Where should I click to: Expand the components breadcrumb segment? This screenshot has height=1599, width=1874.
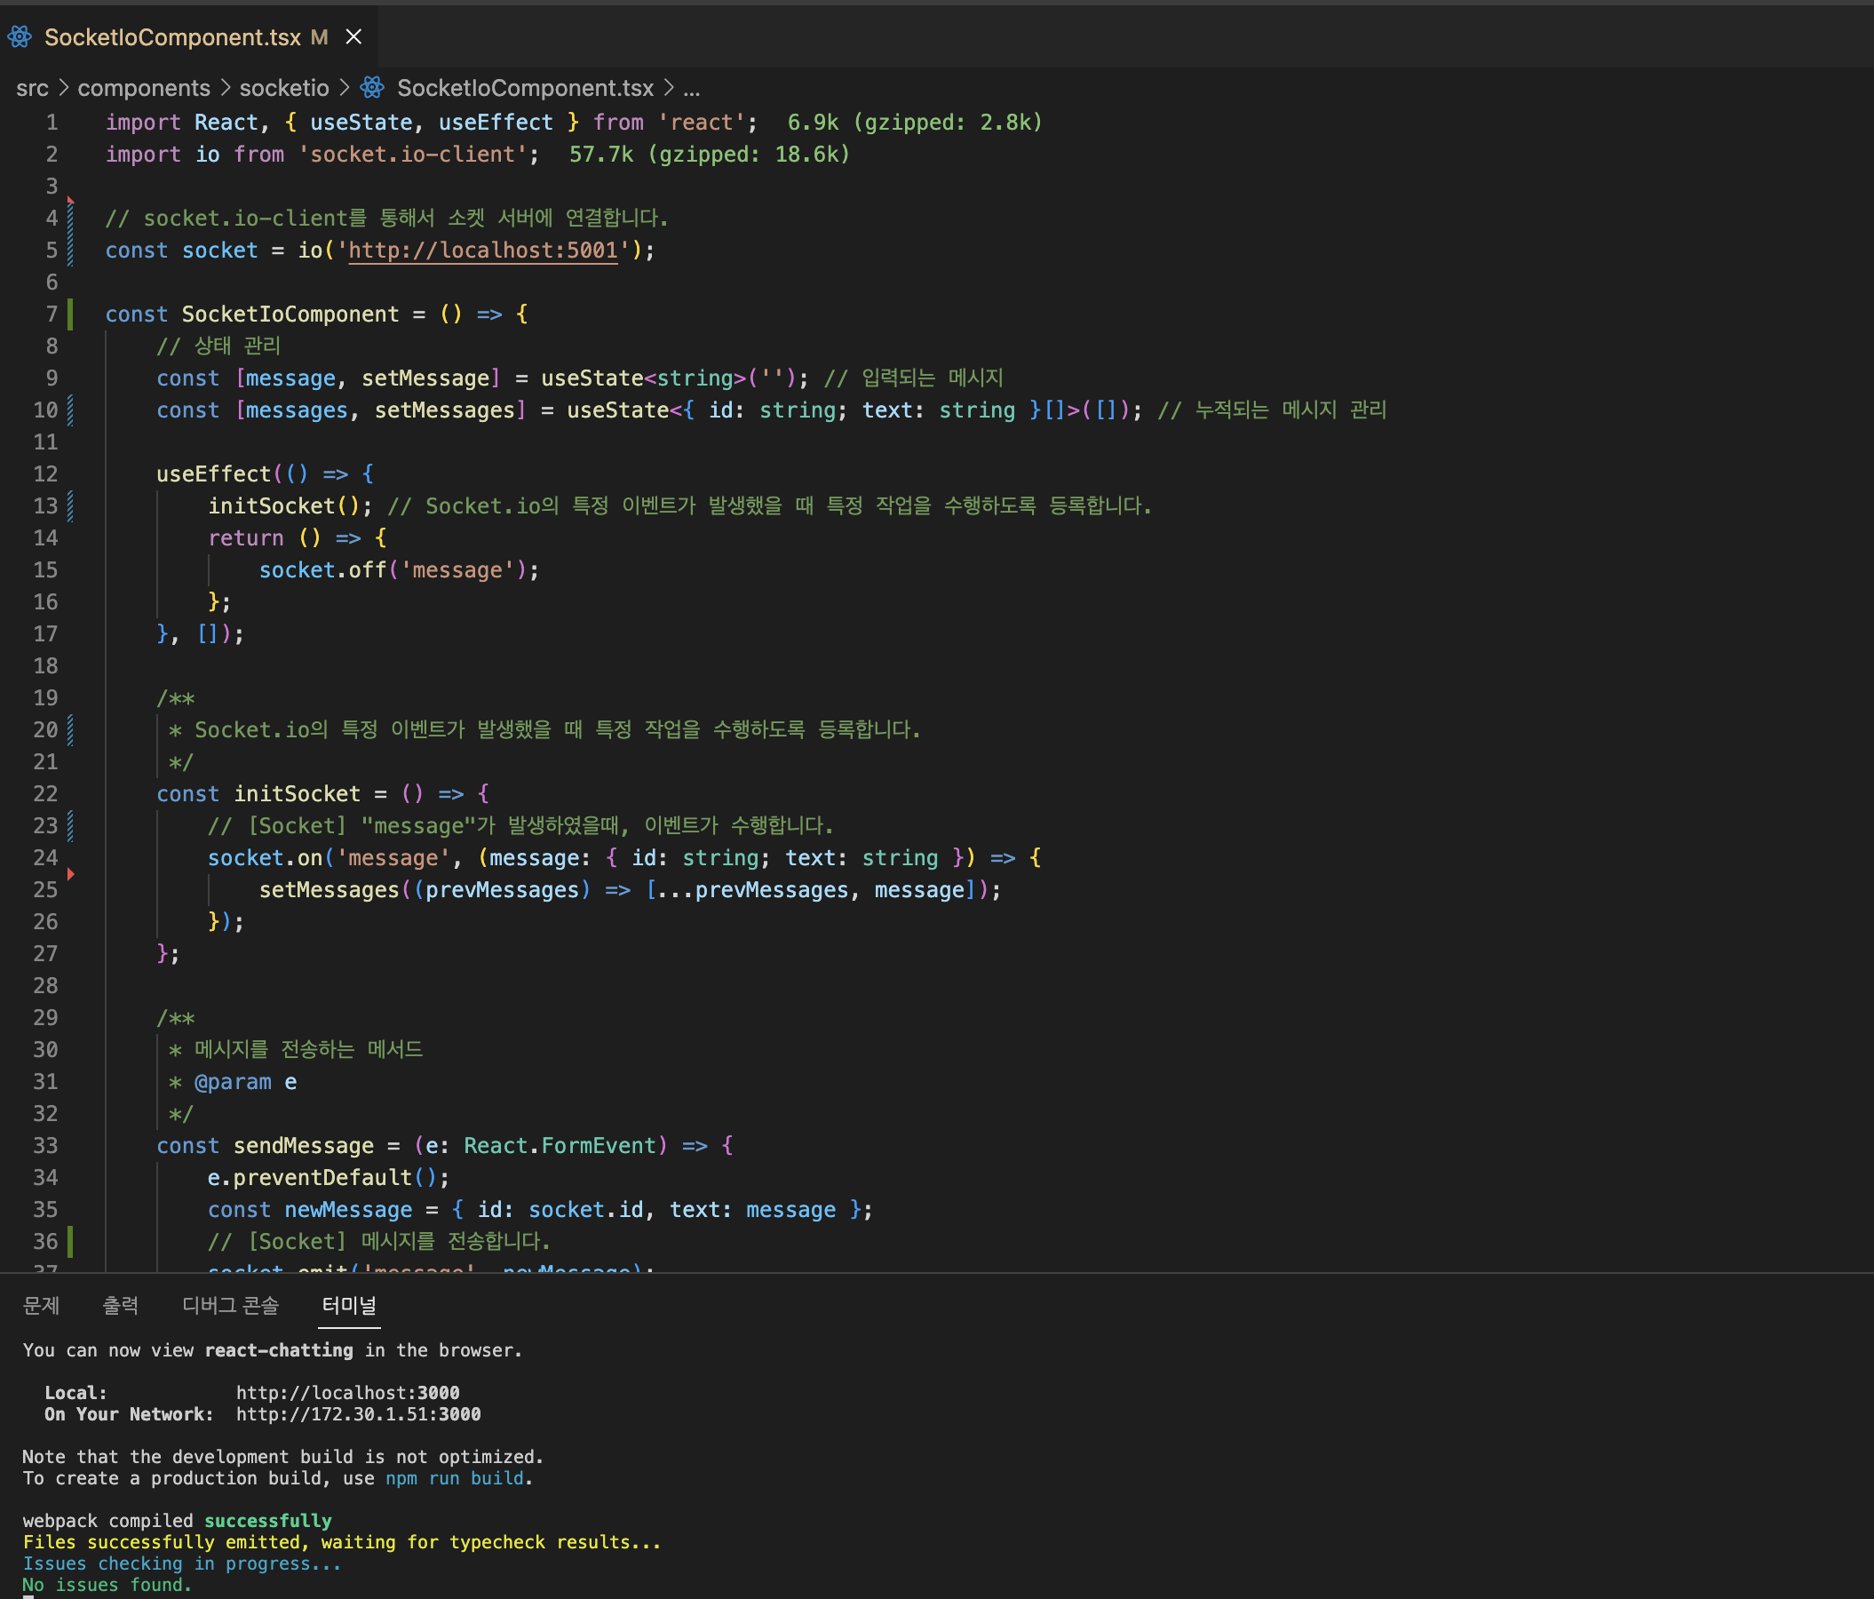[144, 88]
